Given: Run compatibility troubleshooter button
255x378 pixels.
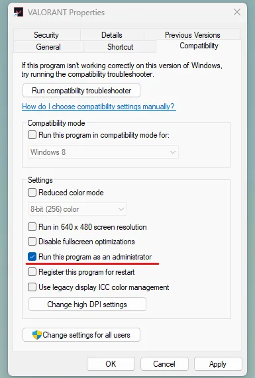Looking at the screenshot, I should pos(81,91).
